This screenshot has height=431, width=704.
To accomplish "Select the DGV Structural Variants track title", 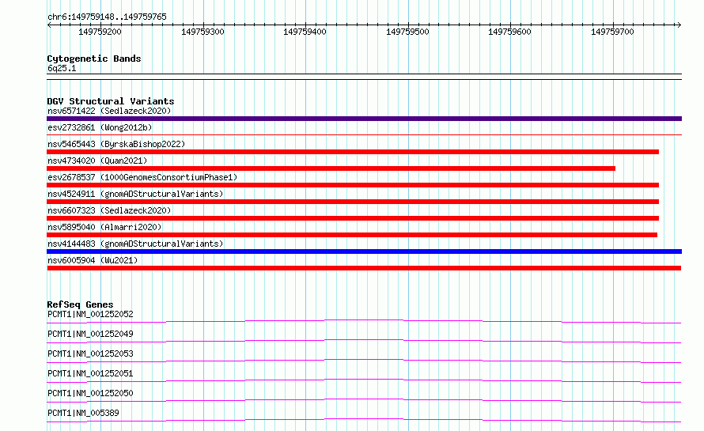I will tap(111, 101).
